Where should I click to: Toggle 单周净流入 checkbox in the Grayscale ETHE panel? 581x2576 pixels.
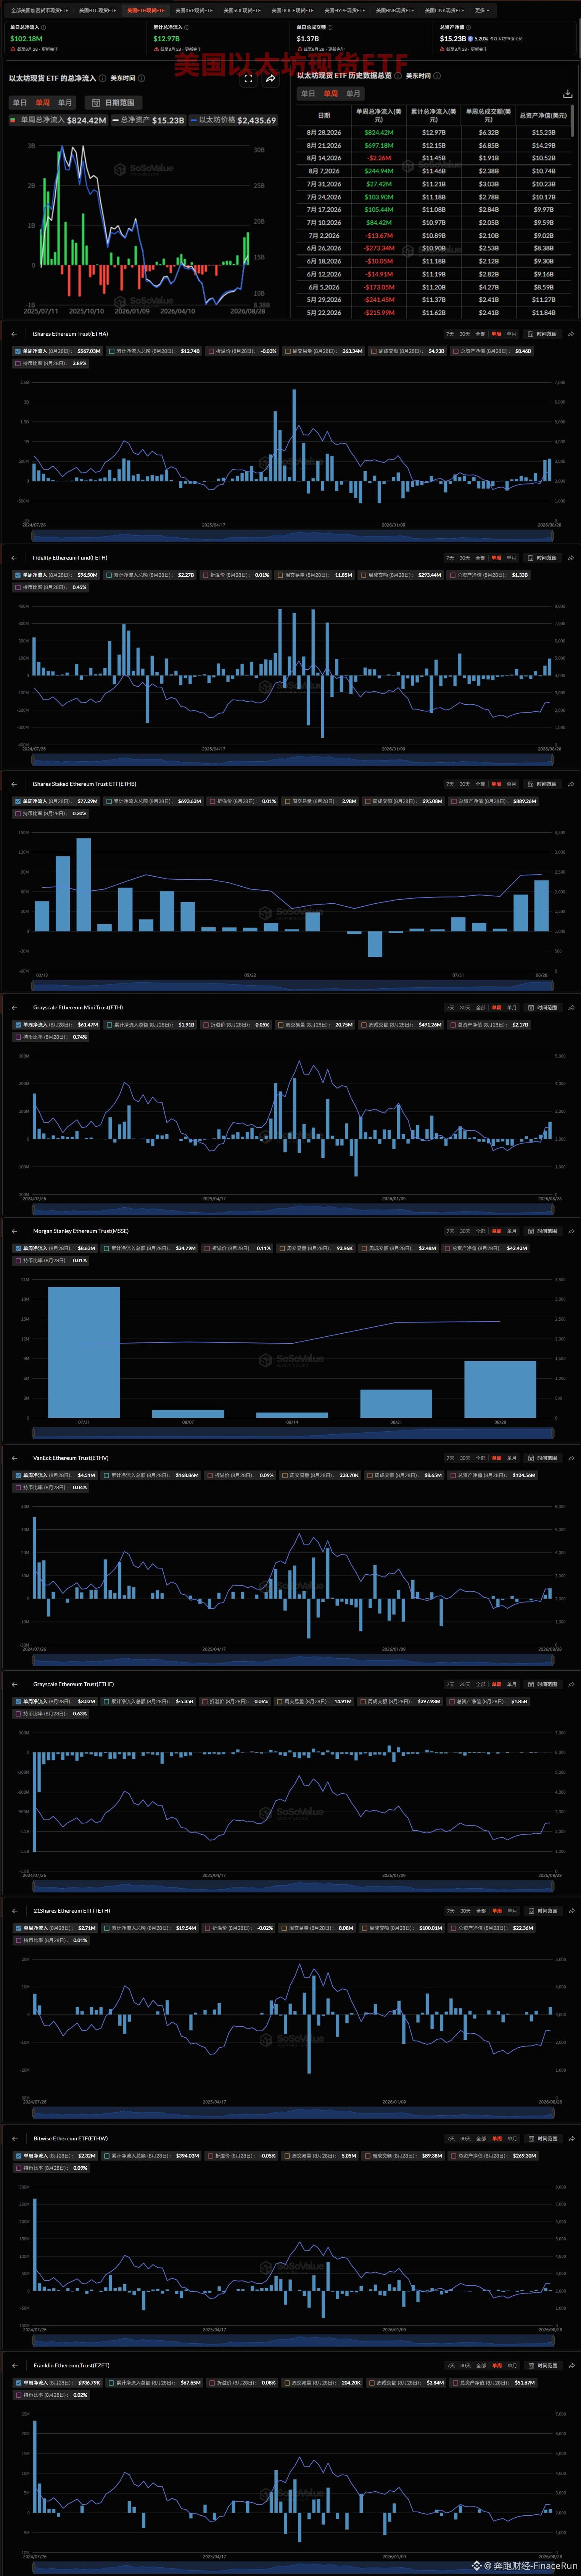[17, 1701]
